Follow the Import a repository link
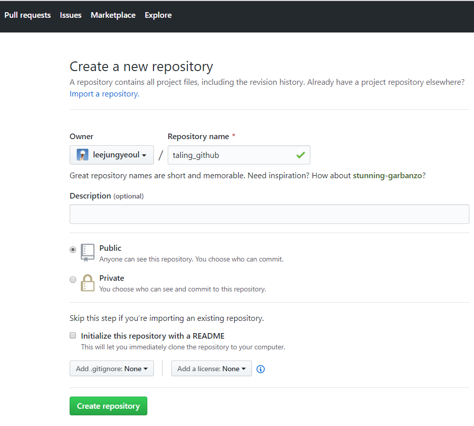Image resolution: width=474 pixels, height=426 pixels. pyautogui.click(x=104, y=94)
